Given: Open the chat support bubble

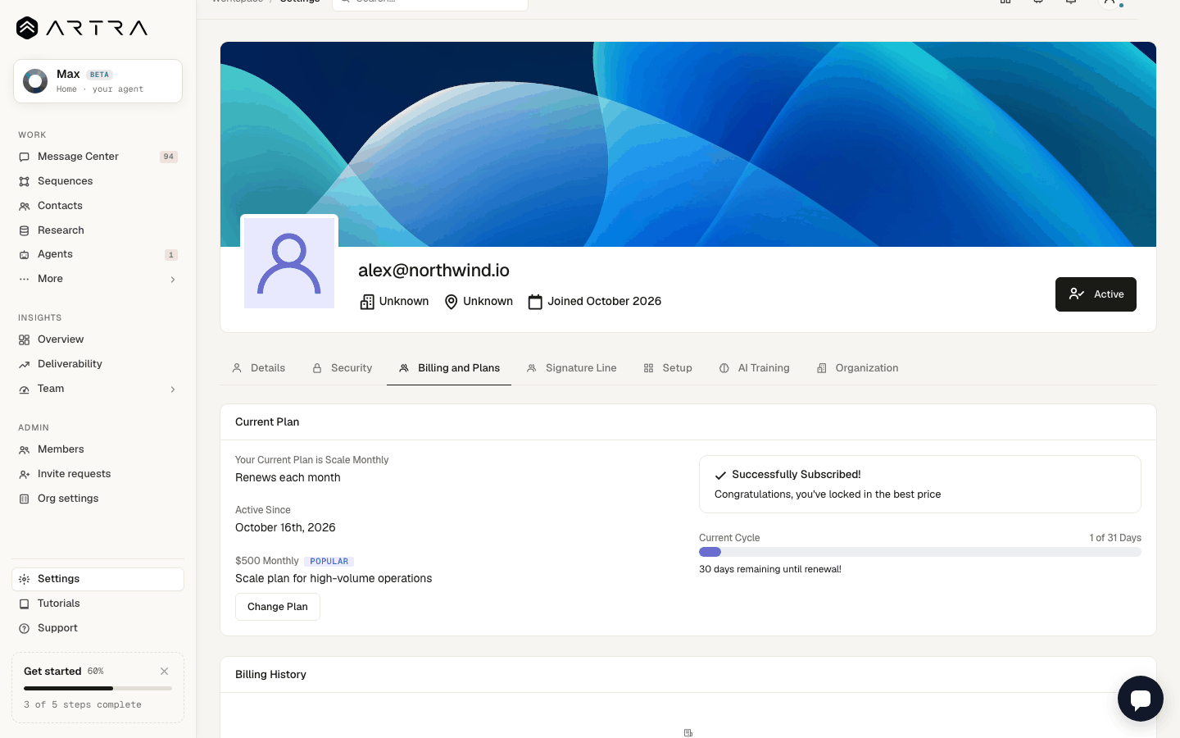Looking at the screenshot, I should (1140, 699).
